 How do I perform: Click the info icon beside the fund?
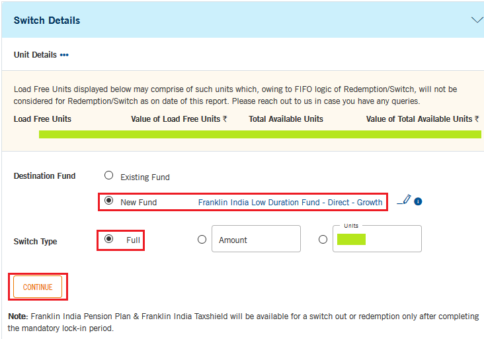[x=419, y=201]
